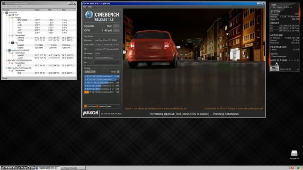Select the orange ranking entry scoring 1.40

pyautogui.click(x=102, y=92)
